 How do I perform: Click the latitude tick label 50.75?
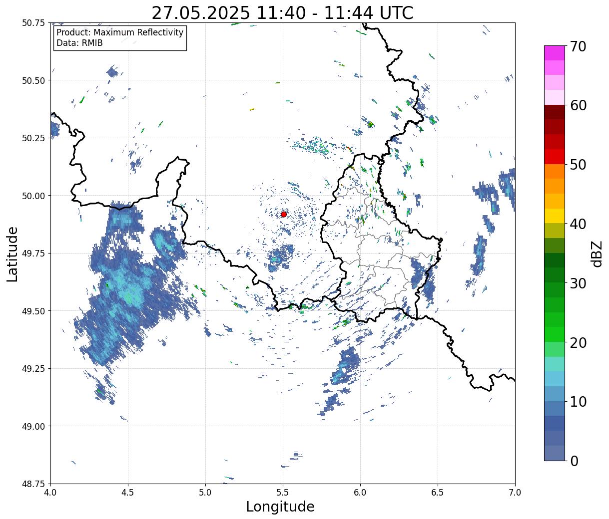pyautogui.click(x=33, y=23)
